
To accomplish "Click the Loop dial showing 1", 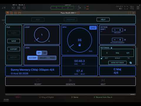I will [42, 35].
